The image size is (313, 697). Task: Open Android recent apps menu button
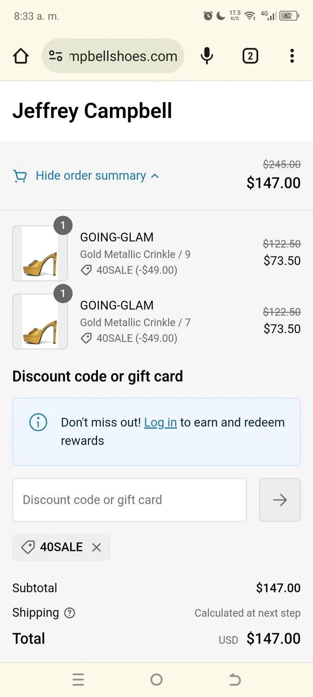78,680
